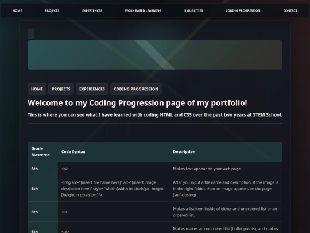
Task: Click the Welcome to my Coding Progression heading
Action: 137,103
